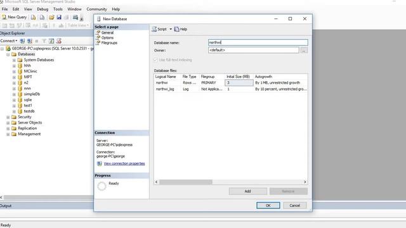
Task: Select the Options page
Action: click(x=107, y=38)
